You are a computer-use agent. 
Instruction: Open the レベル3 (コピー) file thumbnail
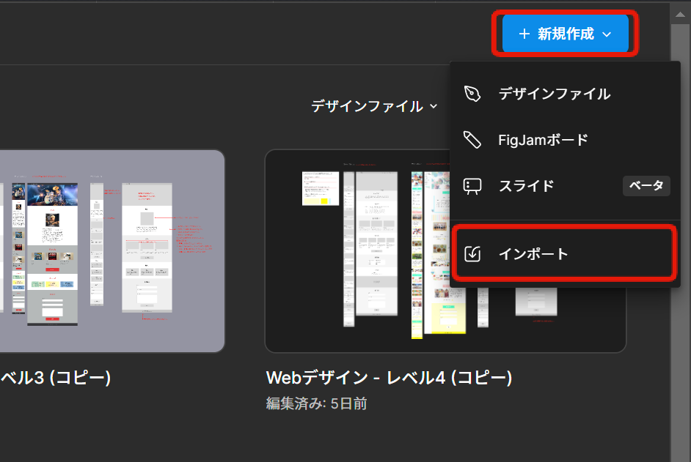tap(110, 251)
